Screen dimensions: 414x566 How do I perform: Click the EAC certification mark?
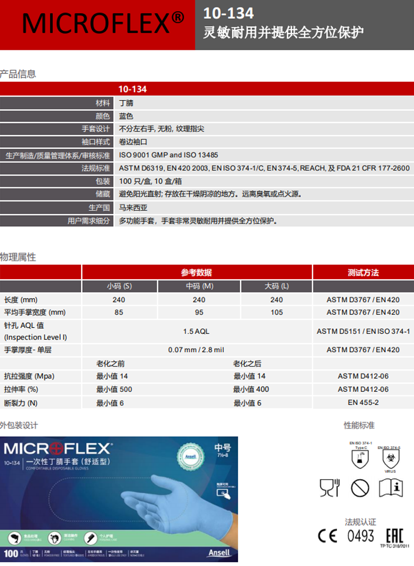coord(395,536)
